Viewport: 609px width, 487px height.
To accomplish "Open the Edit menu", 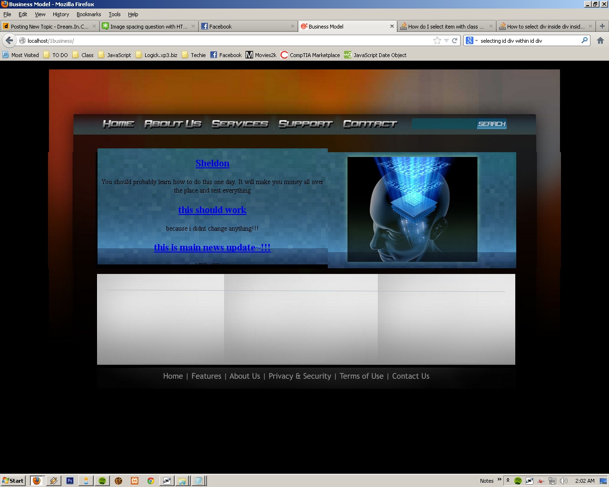I will (x=23, y=14).
